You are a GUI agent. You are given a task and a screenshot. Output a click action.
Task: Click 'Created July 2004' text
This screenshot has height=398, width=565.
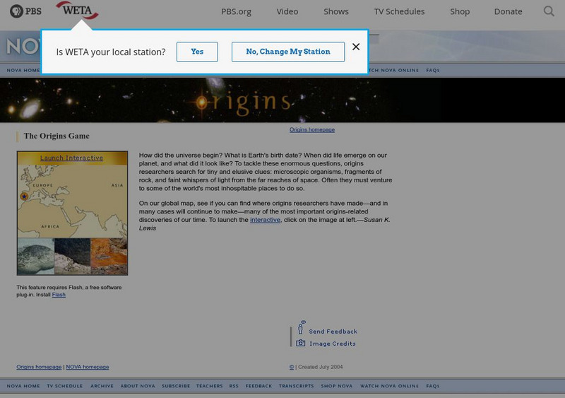(321, 367)
